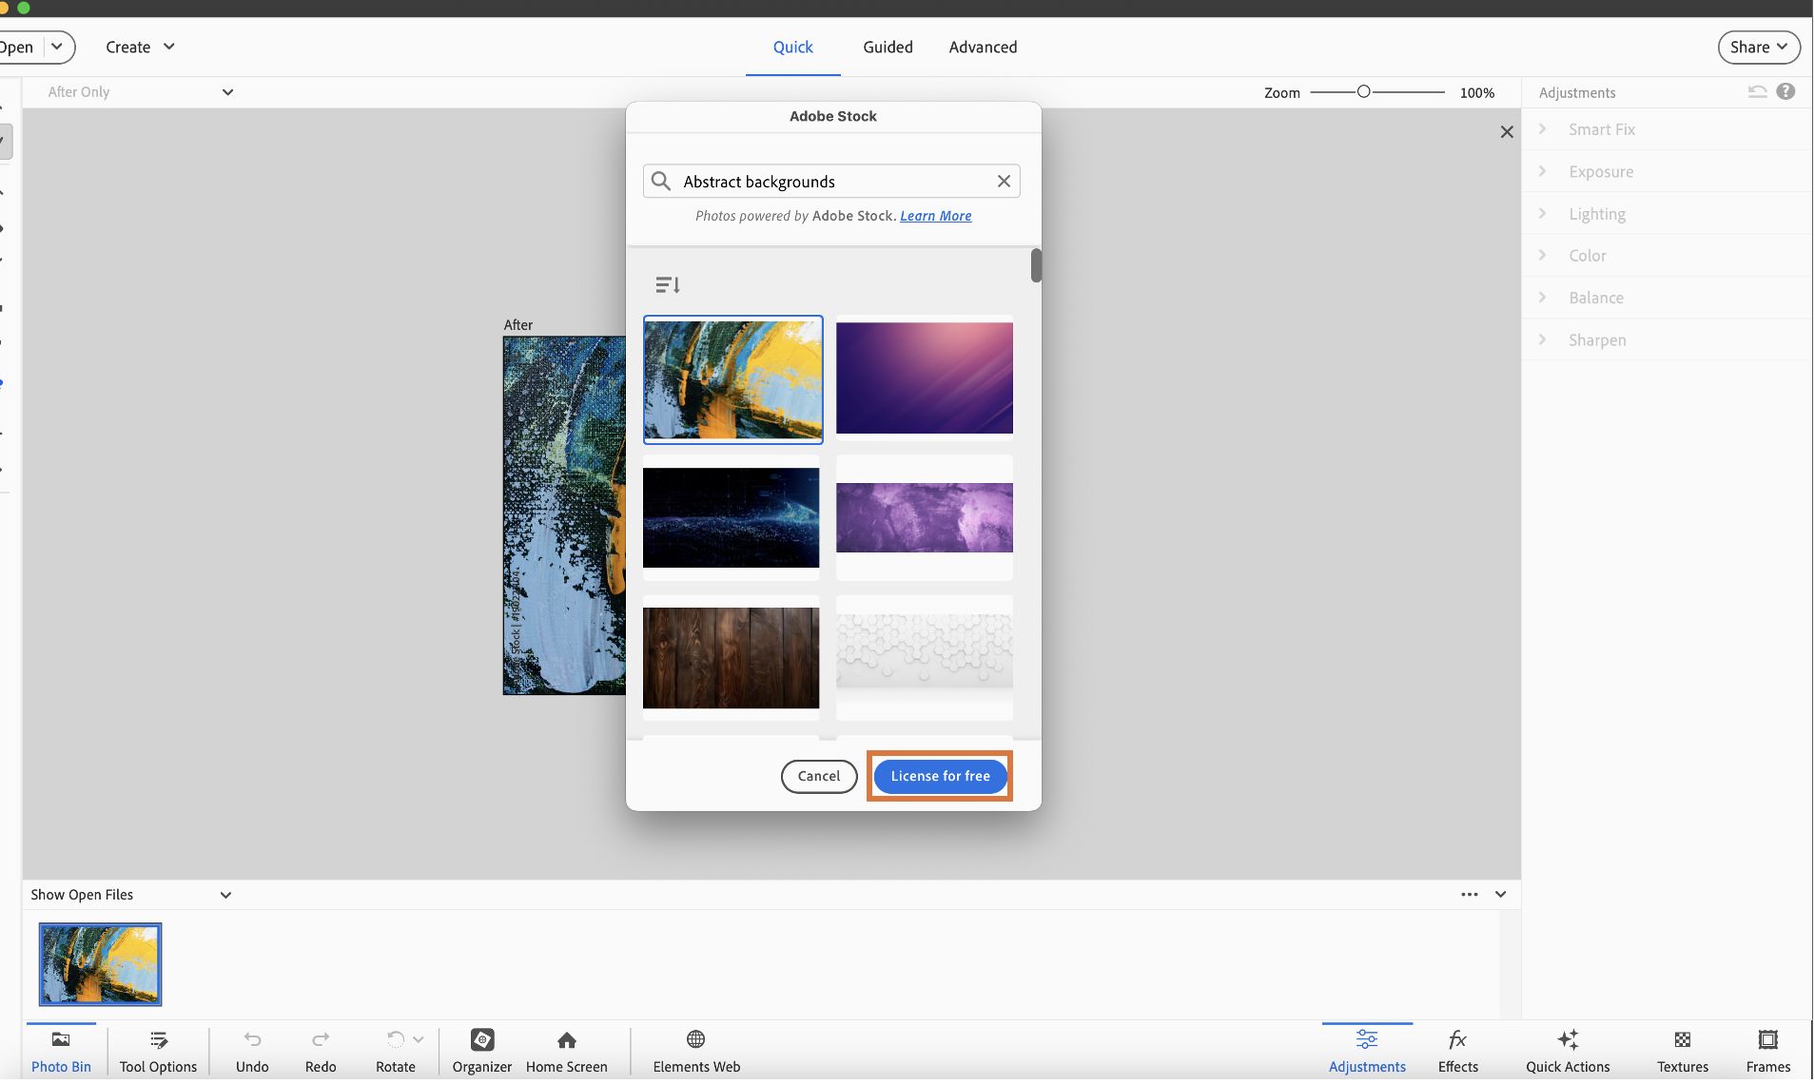Click the License for free button
The width and height of the screenshot is (1815, 1084).
coord(940,776)
